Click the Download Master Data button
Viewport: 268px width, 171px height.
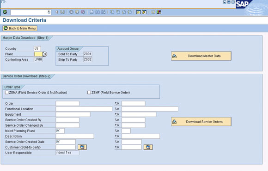tap(201, 56)
